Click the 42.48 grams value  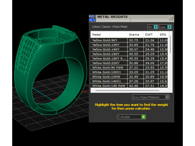(x=134, y=86)
